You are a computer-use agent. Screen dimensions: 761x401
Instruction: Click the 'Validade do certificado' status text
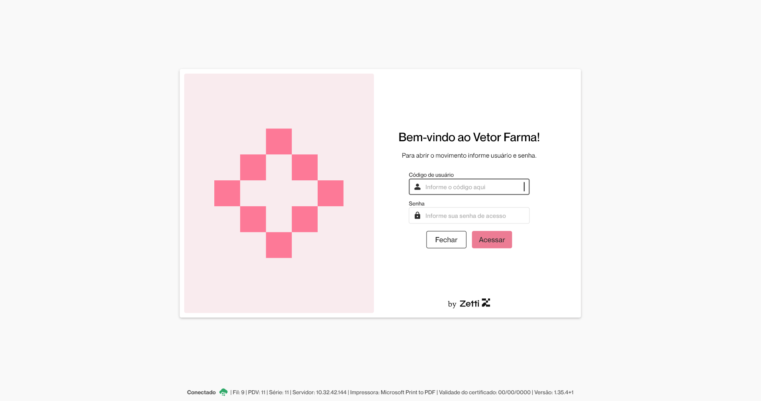[x=485, y=392]
